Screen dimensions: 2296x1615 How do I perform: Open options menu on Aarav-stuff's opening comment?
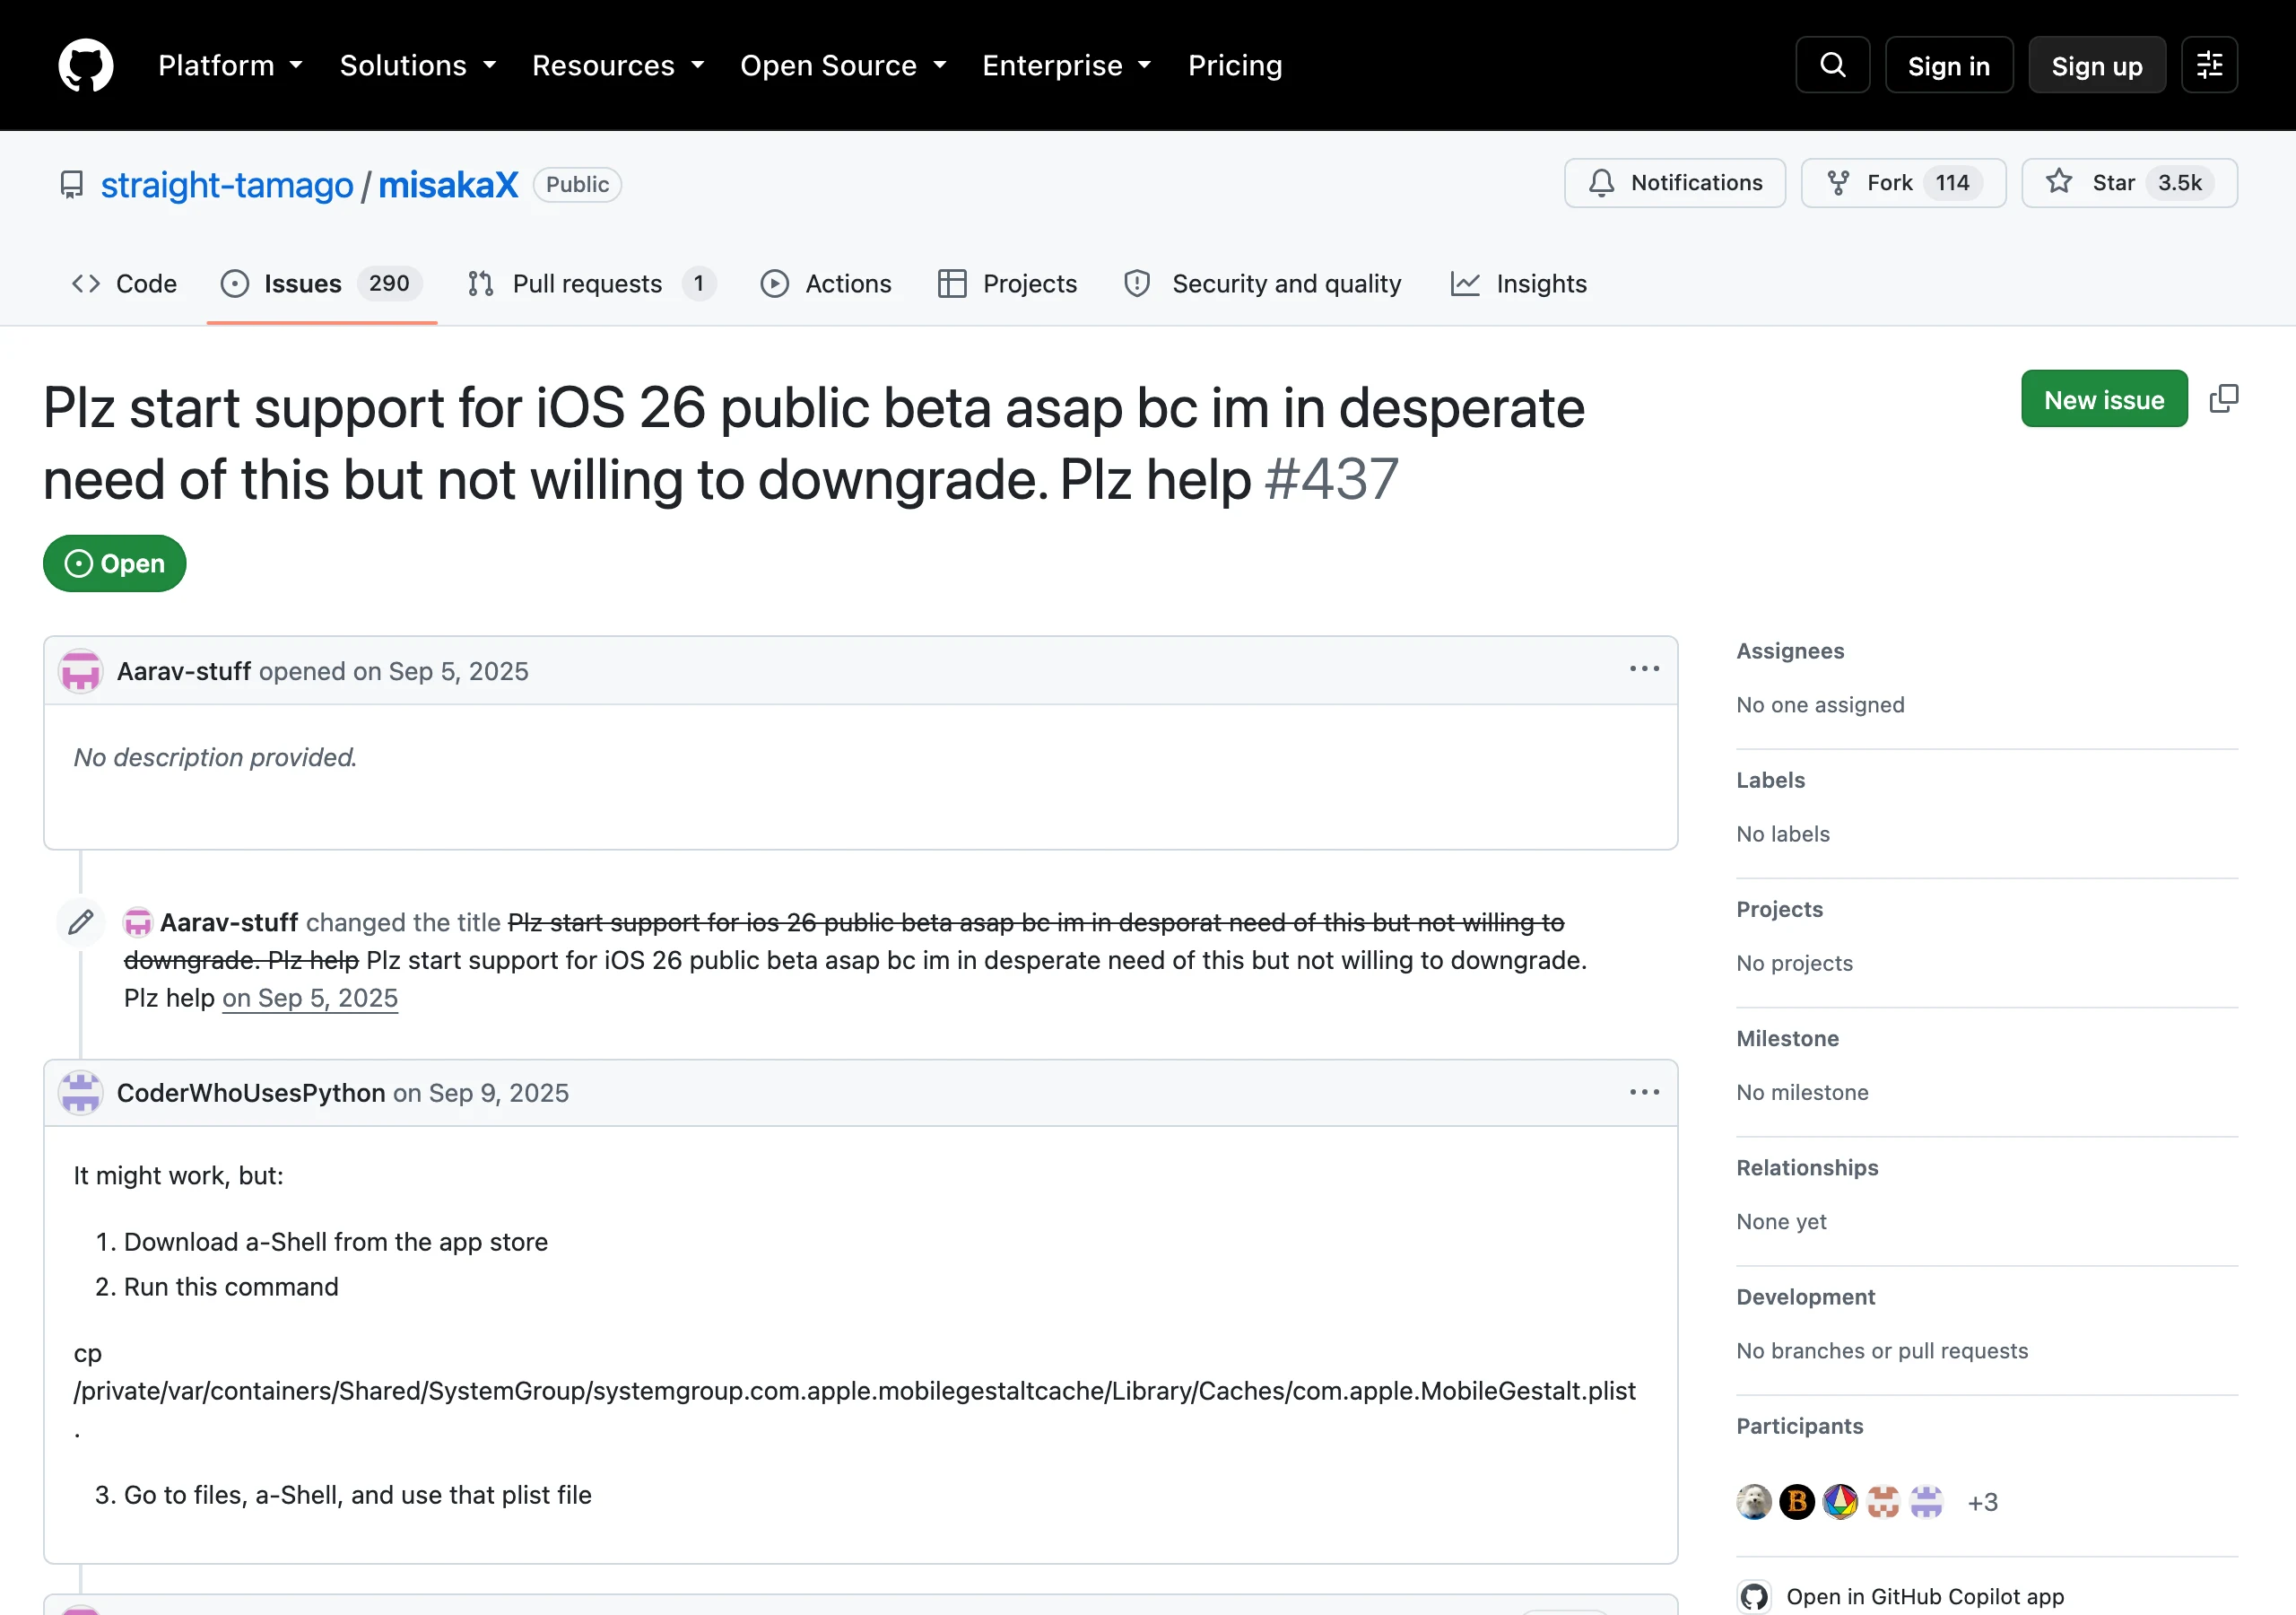tap(1644, 669)
